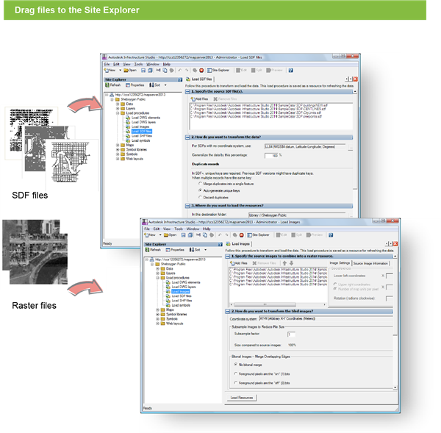
Task: Select Load DWG layers in SDF window tree
Action: coord(143,122)
